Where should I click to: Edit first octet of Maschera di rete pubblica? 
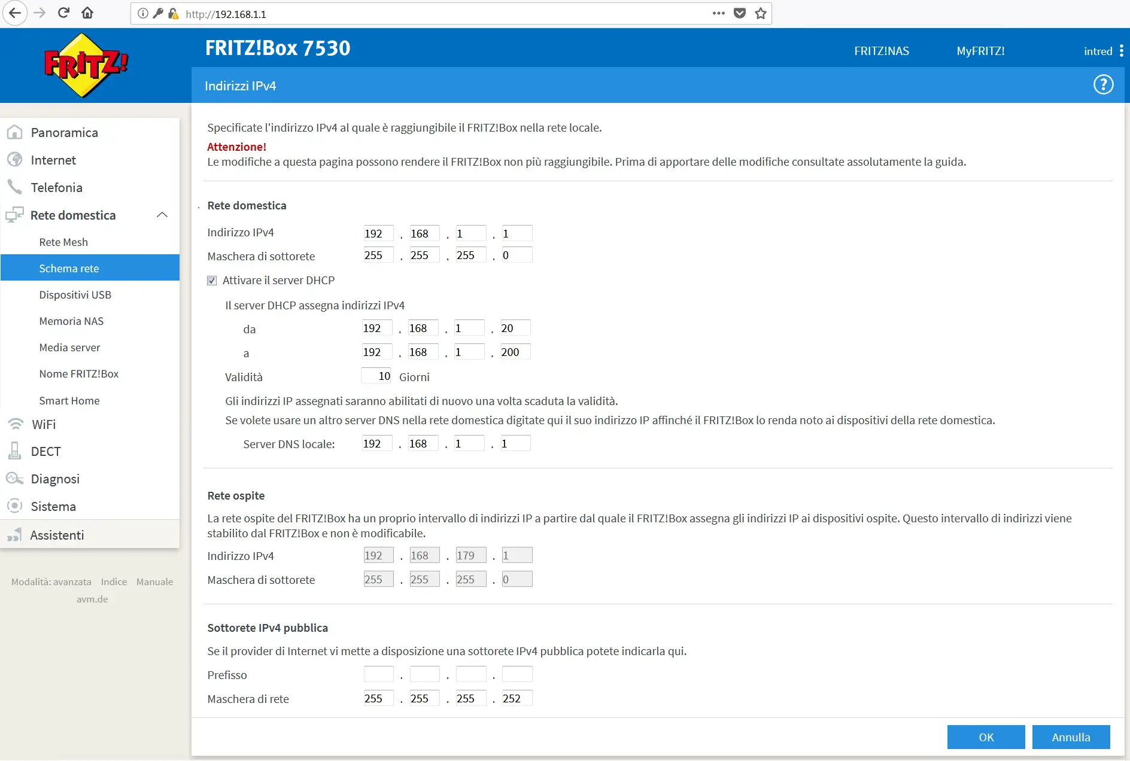pos(378,698)
